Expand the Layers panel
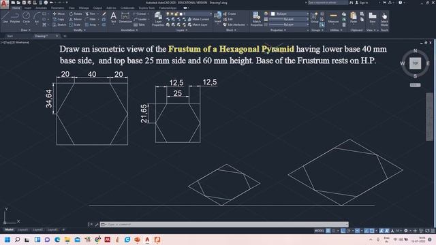This screenshot has height=245, width=436. [x=181, y=30]
